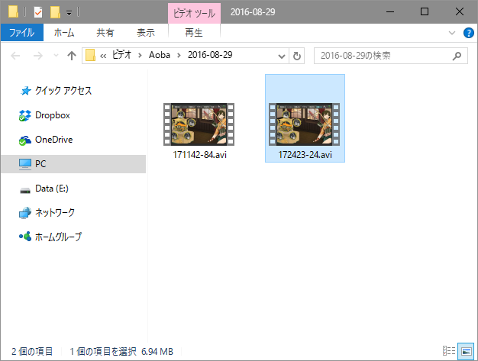The height and width of the screenshot is (361, 478).
Task: Click the 171142-84.avi file name
Action: tap(199, 155)
